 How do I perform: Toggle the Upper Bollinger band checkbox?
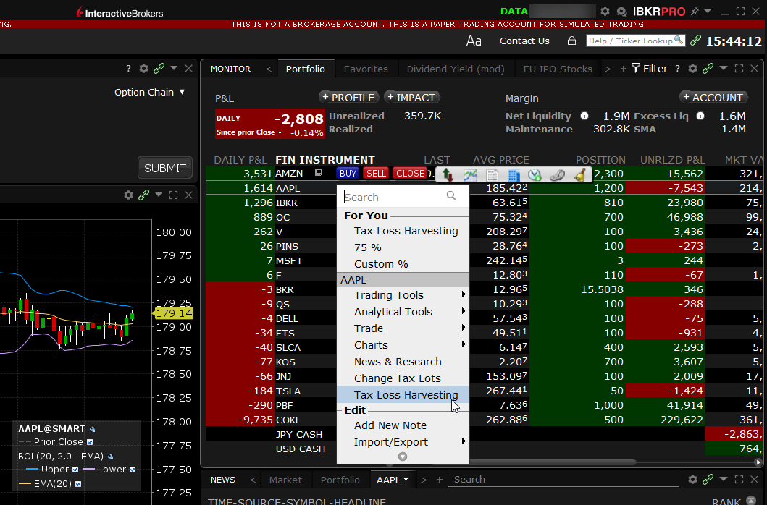(75, 470)
